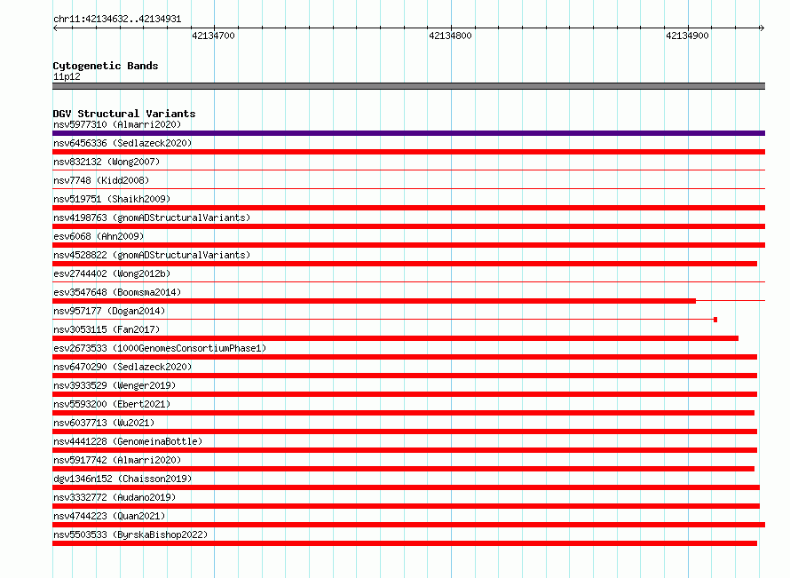Click the nsv3053115 (Fan2017) red bar
The height and width of the screenshot is (578, 790).
[396, 338]
